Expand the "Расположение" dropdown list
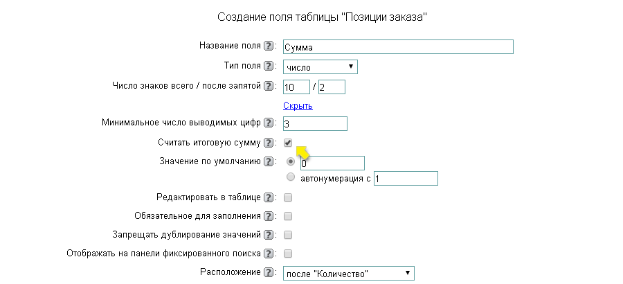 349,274
